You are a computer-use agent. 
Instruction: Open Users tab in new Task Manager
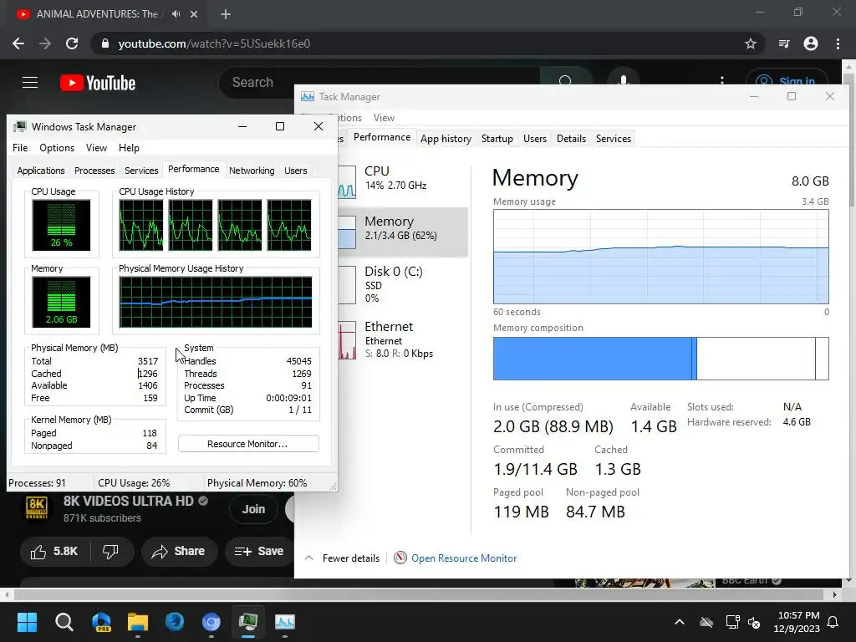[x=534, y=139]
